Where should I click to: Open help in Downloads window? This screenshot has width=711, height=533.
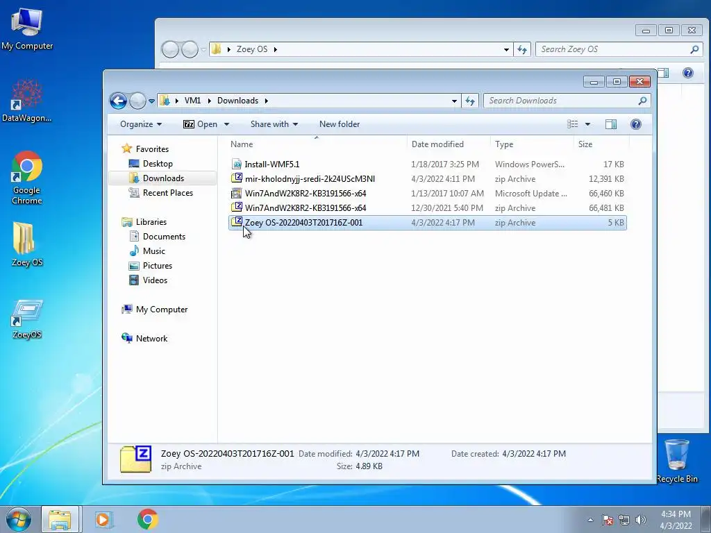pos(636,124)
